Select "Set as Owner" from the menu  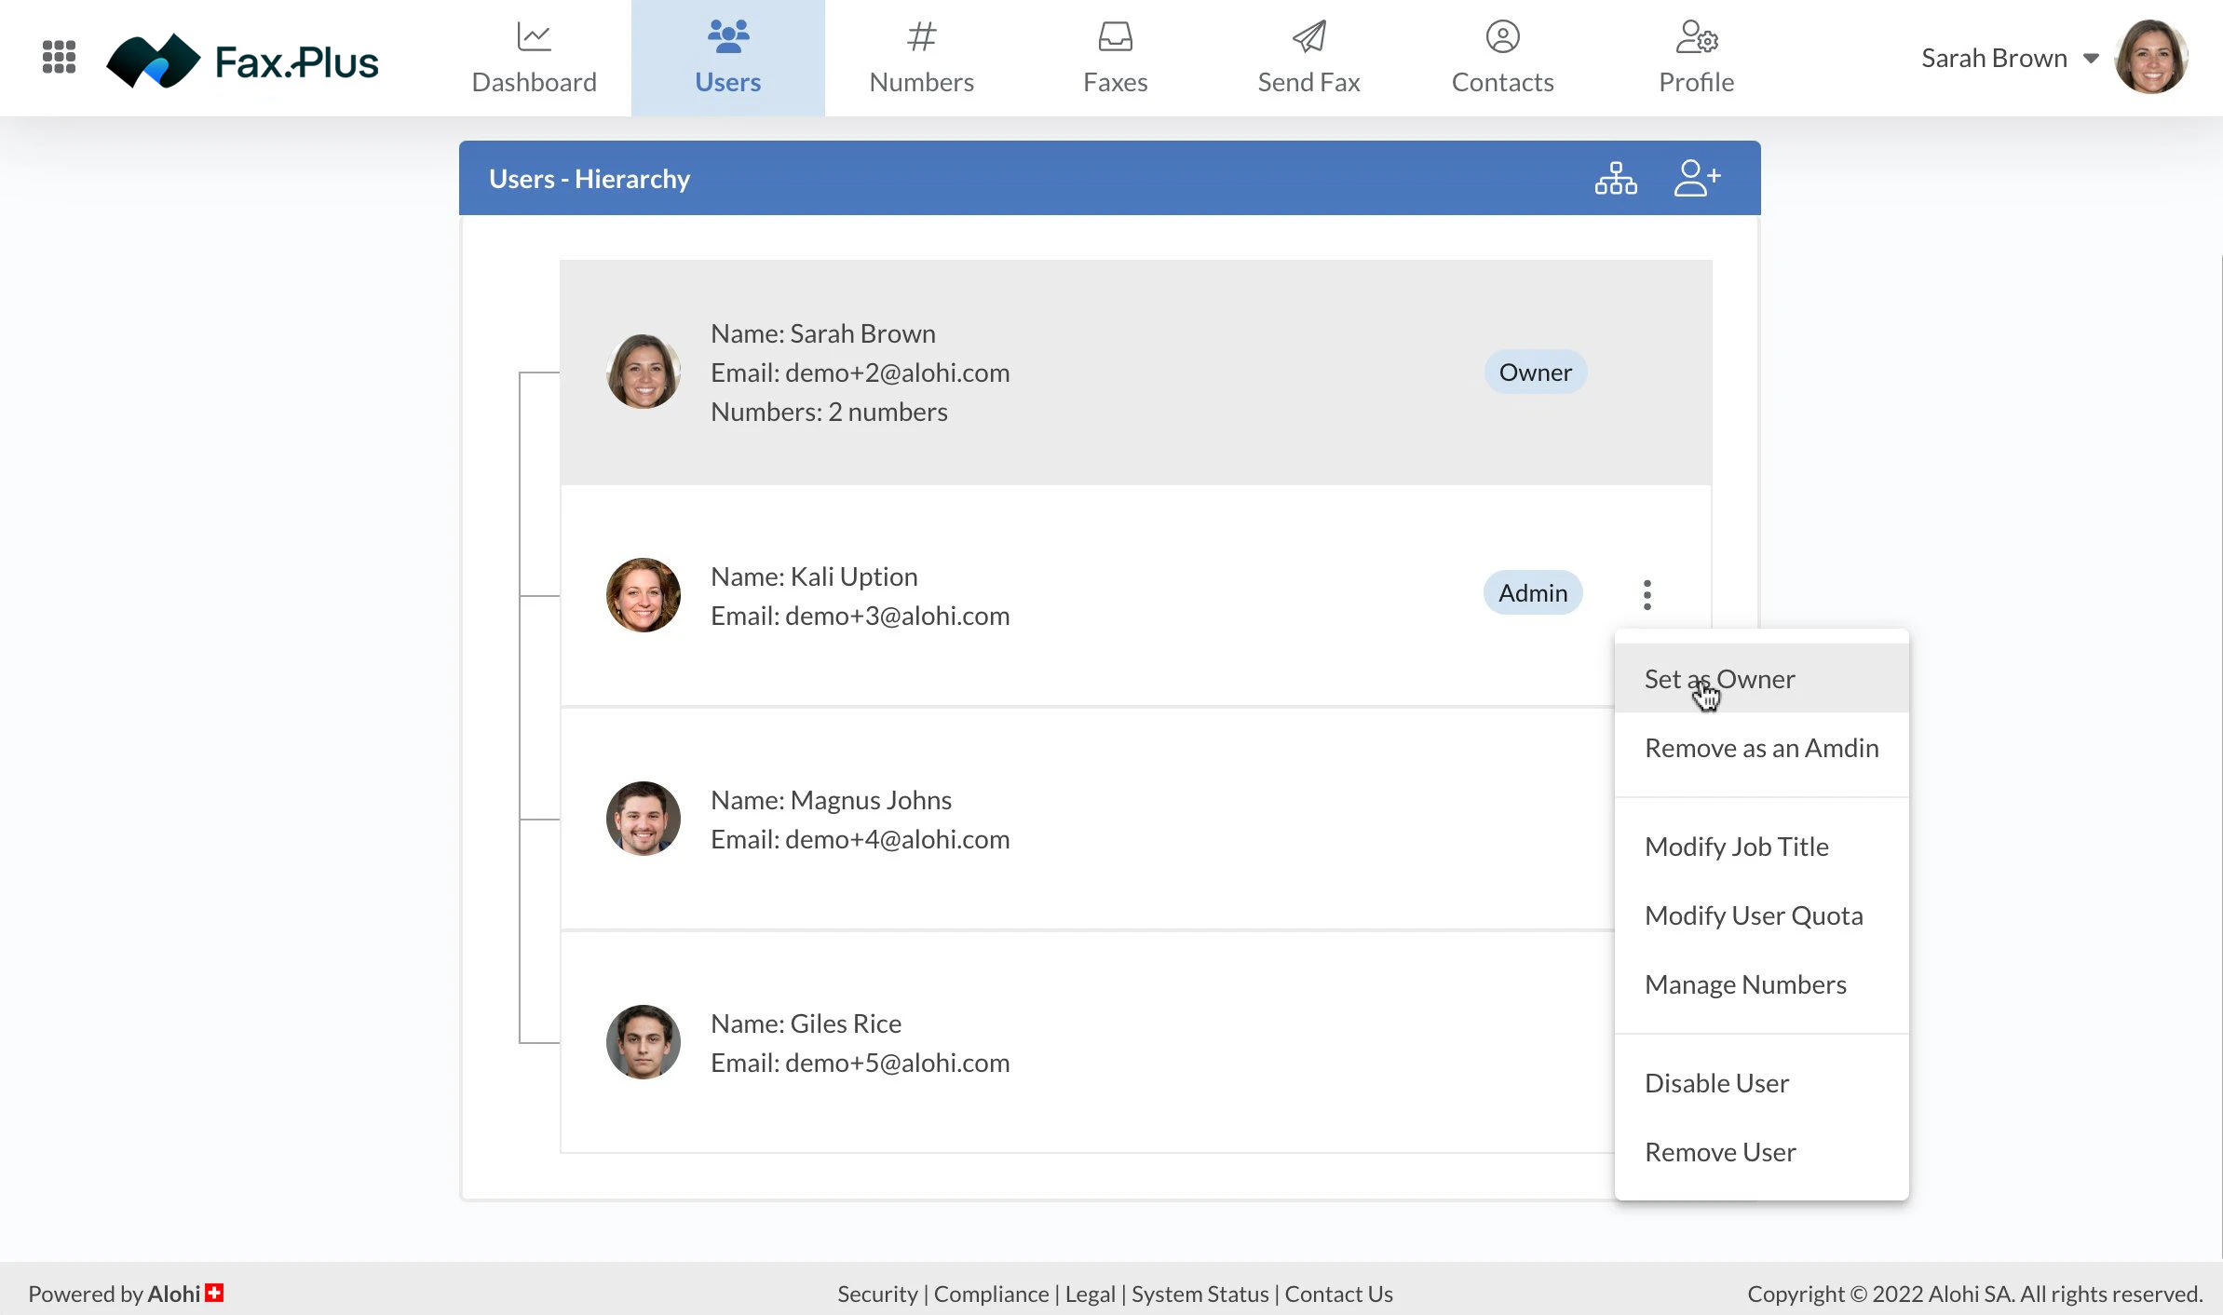tap(1719, 678)
